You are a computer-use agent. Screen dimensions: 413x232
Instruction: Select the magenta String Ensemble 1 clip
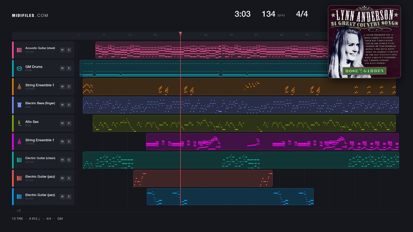click(272, 142)
